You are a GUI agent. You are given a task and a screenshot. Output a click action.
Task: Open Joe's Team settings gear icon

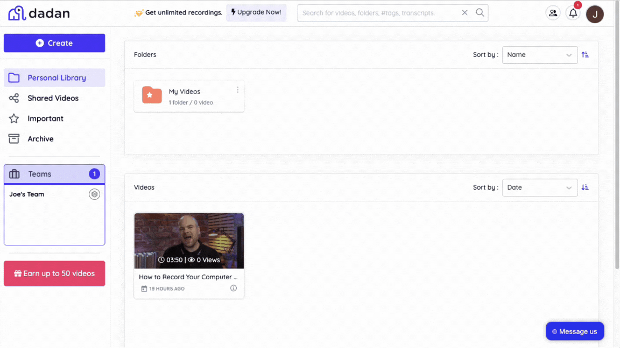pyautogui.click(x=94, y=194)
